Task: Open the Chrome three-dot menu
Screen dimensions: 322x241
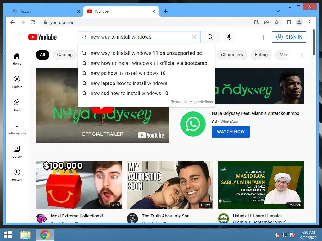Action: tap(309, 22)
